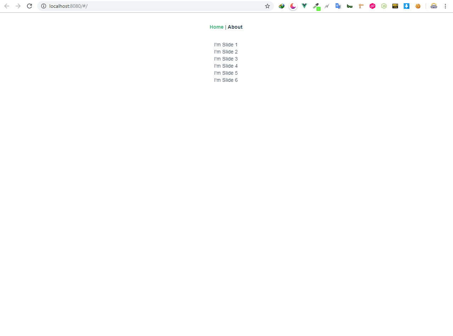This screenshot has height=336, width=453.
Task: Open the 1080p video quality extension
Action: [395, 6]
